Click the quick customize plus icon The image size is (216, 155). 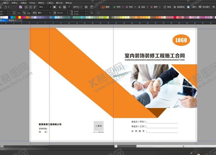(x=98, y=13)
